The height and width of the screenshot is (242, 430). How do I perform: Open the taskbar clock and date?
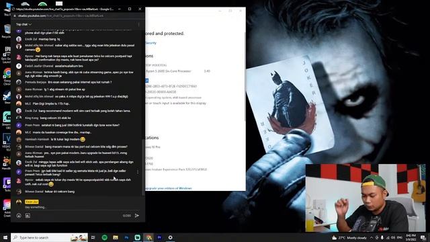coord(411,237)
